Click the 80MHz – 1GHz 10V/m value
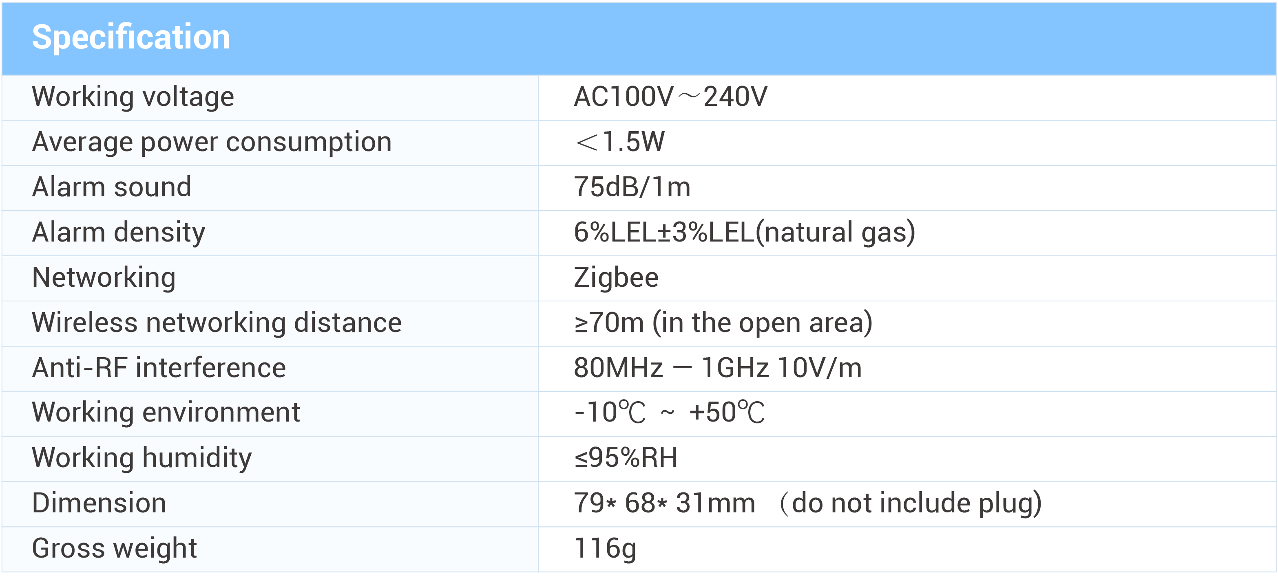Screen dimensions: 1278x580 point(718,368)
